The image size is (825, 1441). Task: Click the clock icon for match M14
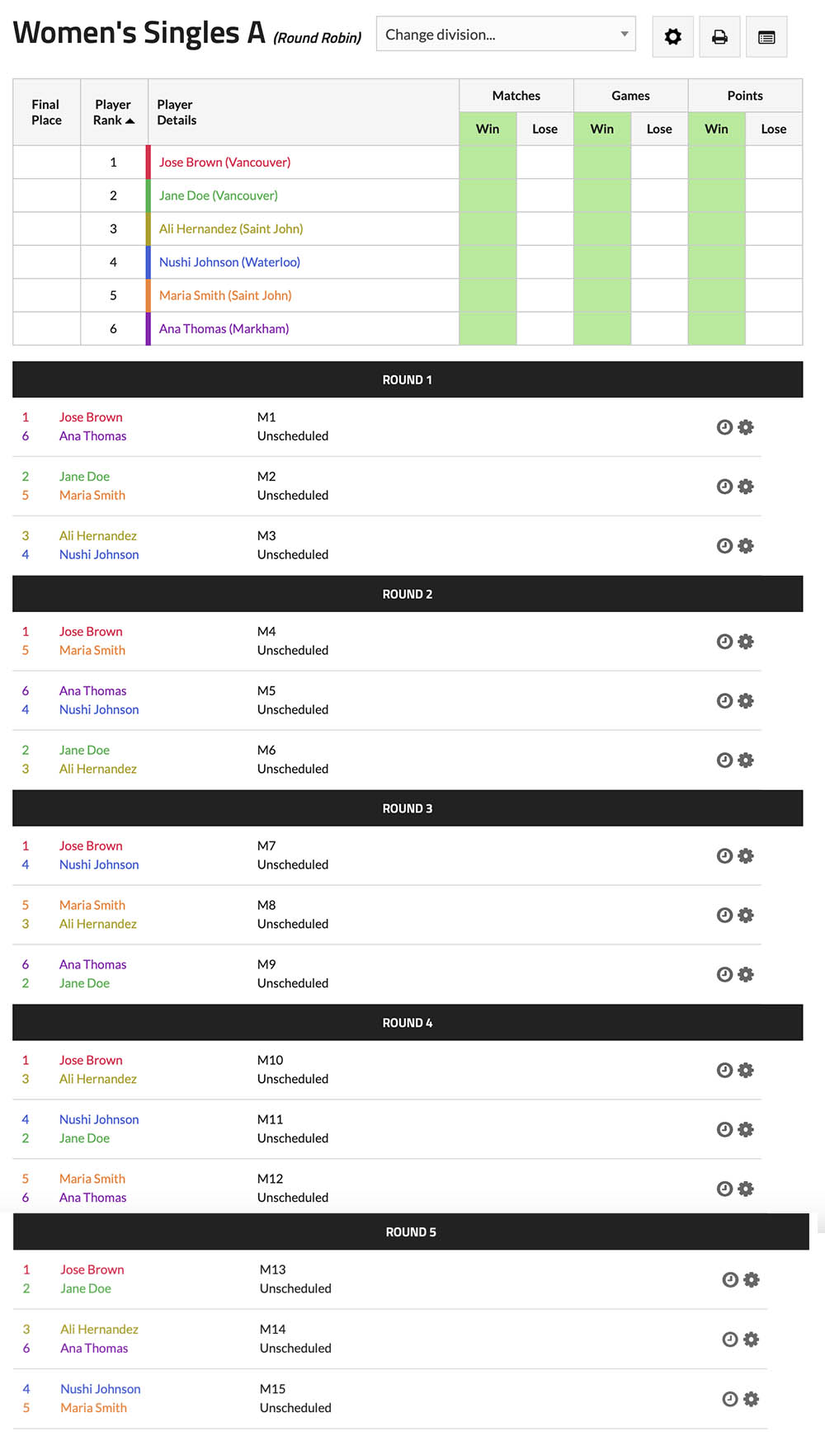(730, 1340)
